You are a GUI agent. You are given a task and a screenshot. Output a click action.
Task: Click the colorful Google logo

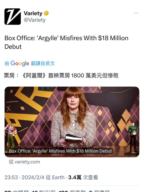pos(20,63)
